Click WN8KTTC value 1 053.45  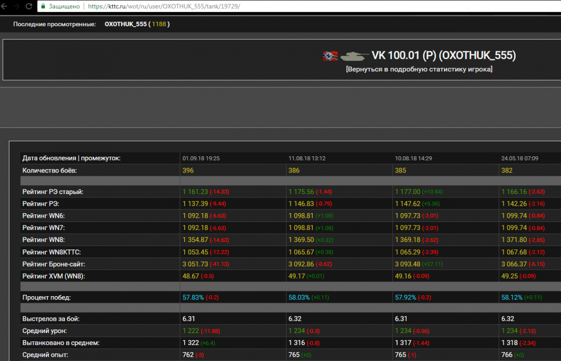[195, 252]
